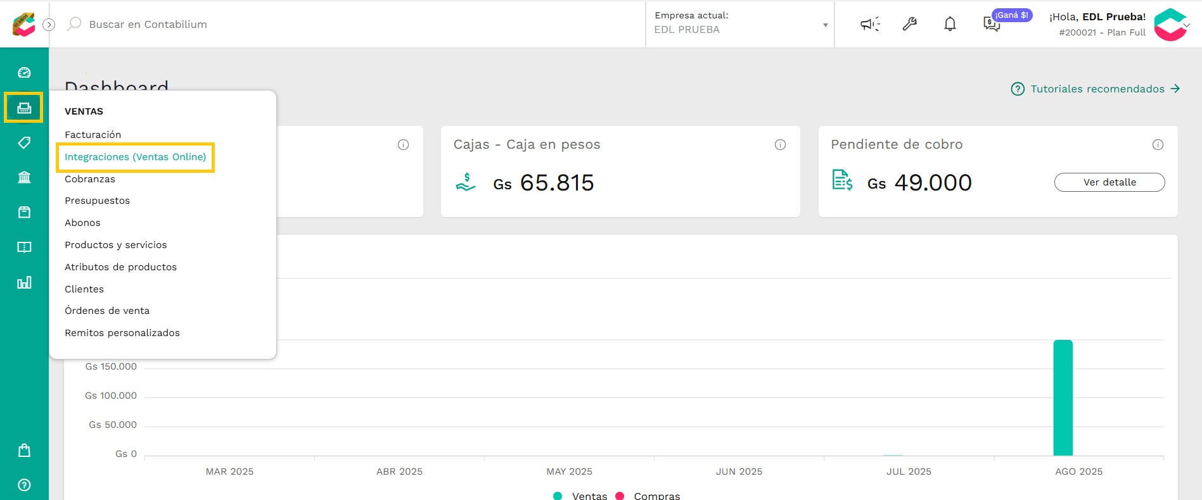The height and width of the screenshot is (500, 1202).
Task: Click info icon on the first partially hidden card
Action: pyautogui.click(x=403, y=145)
